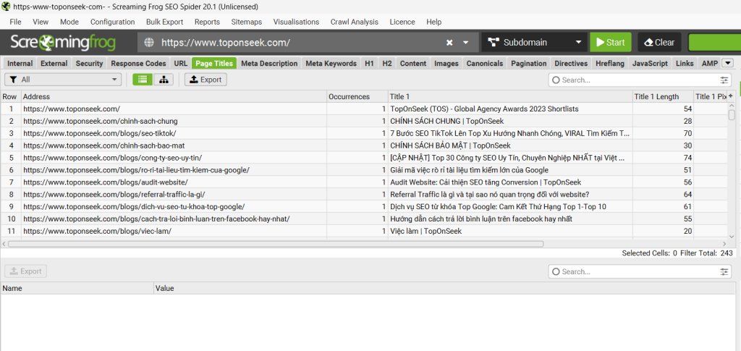Click the plus icon to add columns

click(x=731, y=96)
